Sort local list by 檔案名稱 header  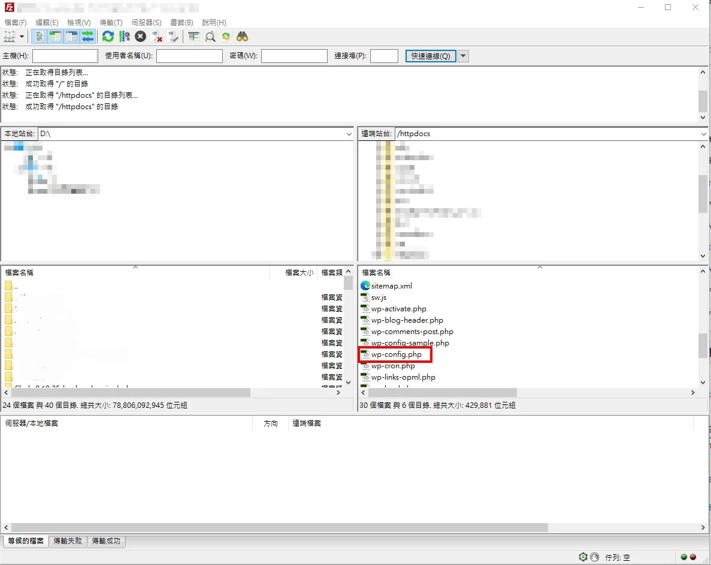(x=19, y=272)
